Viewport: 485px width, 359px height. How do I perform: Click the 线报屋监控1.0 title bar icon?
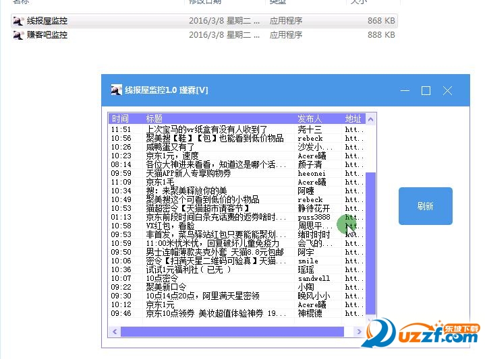116,90
